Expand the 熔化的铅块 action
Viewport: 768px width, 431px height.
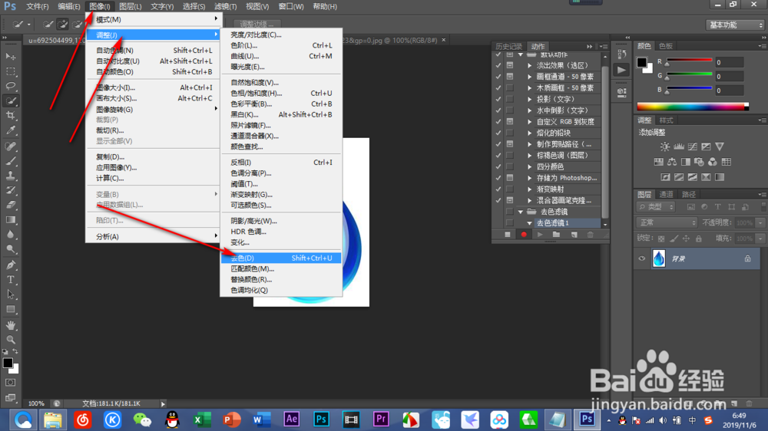(529, 133)
